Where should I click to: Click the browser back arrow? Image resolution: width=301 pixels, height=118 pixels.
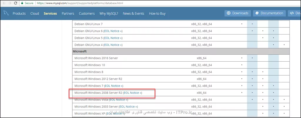pyautogui.click(x=4, y=3)
